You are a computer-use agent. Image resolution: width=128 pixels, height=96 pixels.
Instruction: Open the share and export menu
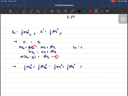pyautogui.click(x=25, y=5)
